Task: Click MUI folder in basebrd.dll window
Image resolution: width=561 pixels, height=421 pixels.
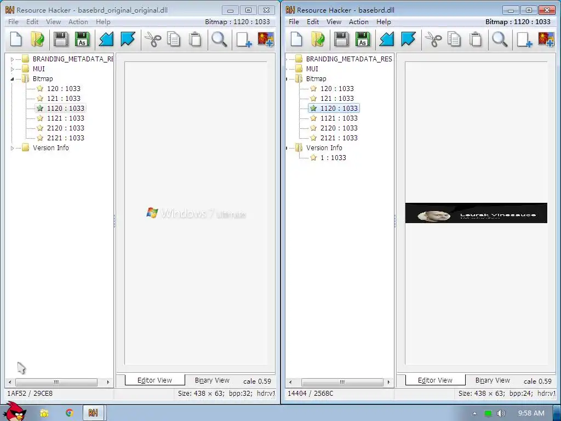Action: [312, 69]
